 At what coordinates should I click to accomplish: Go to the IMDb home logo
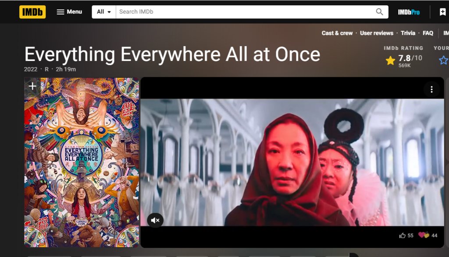[32, 12]
